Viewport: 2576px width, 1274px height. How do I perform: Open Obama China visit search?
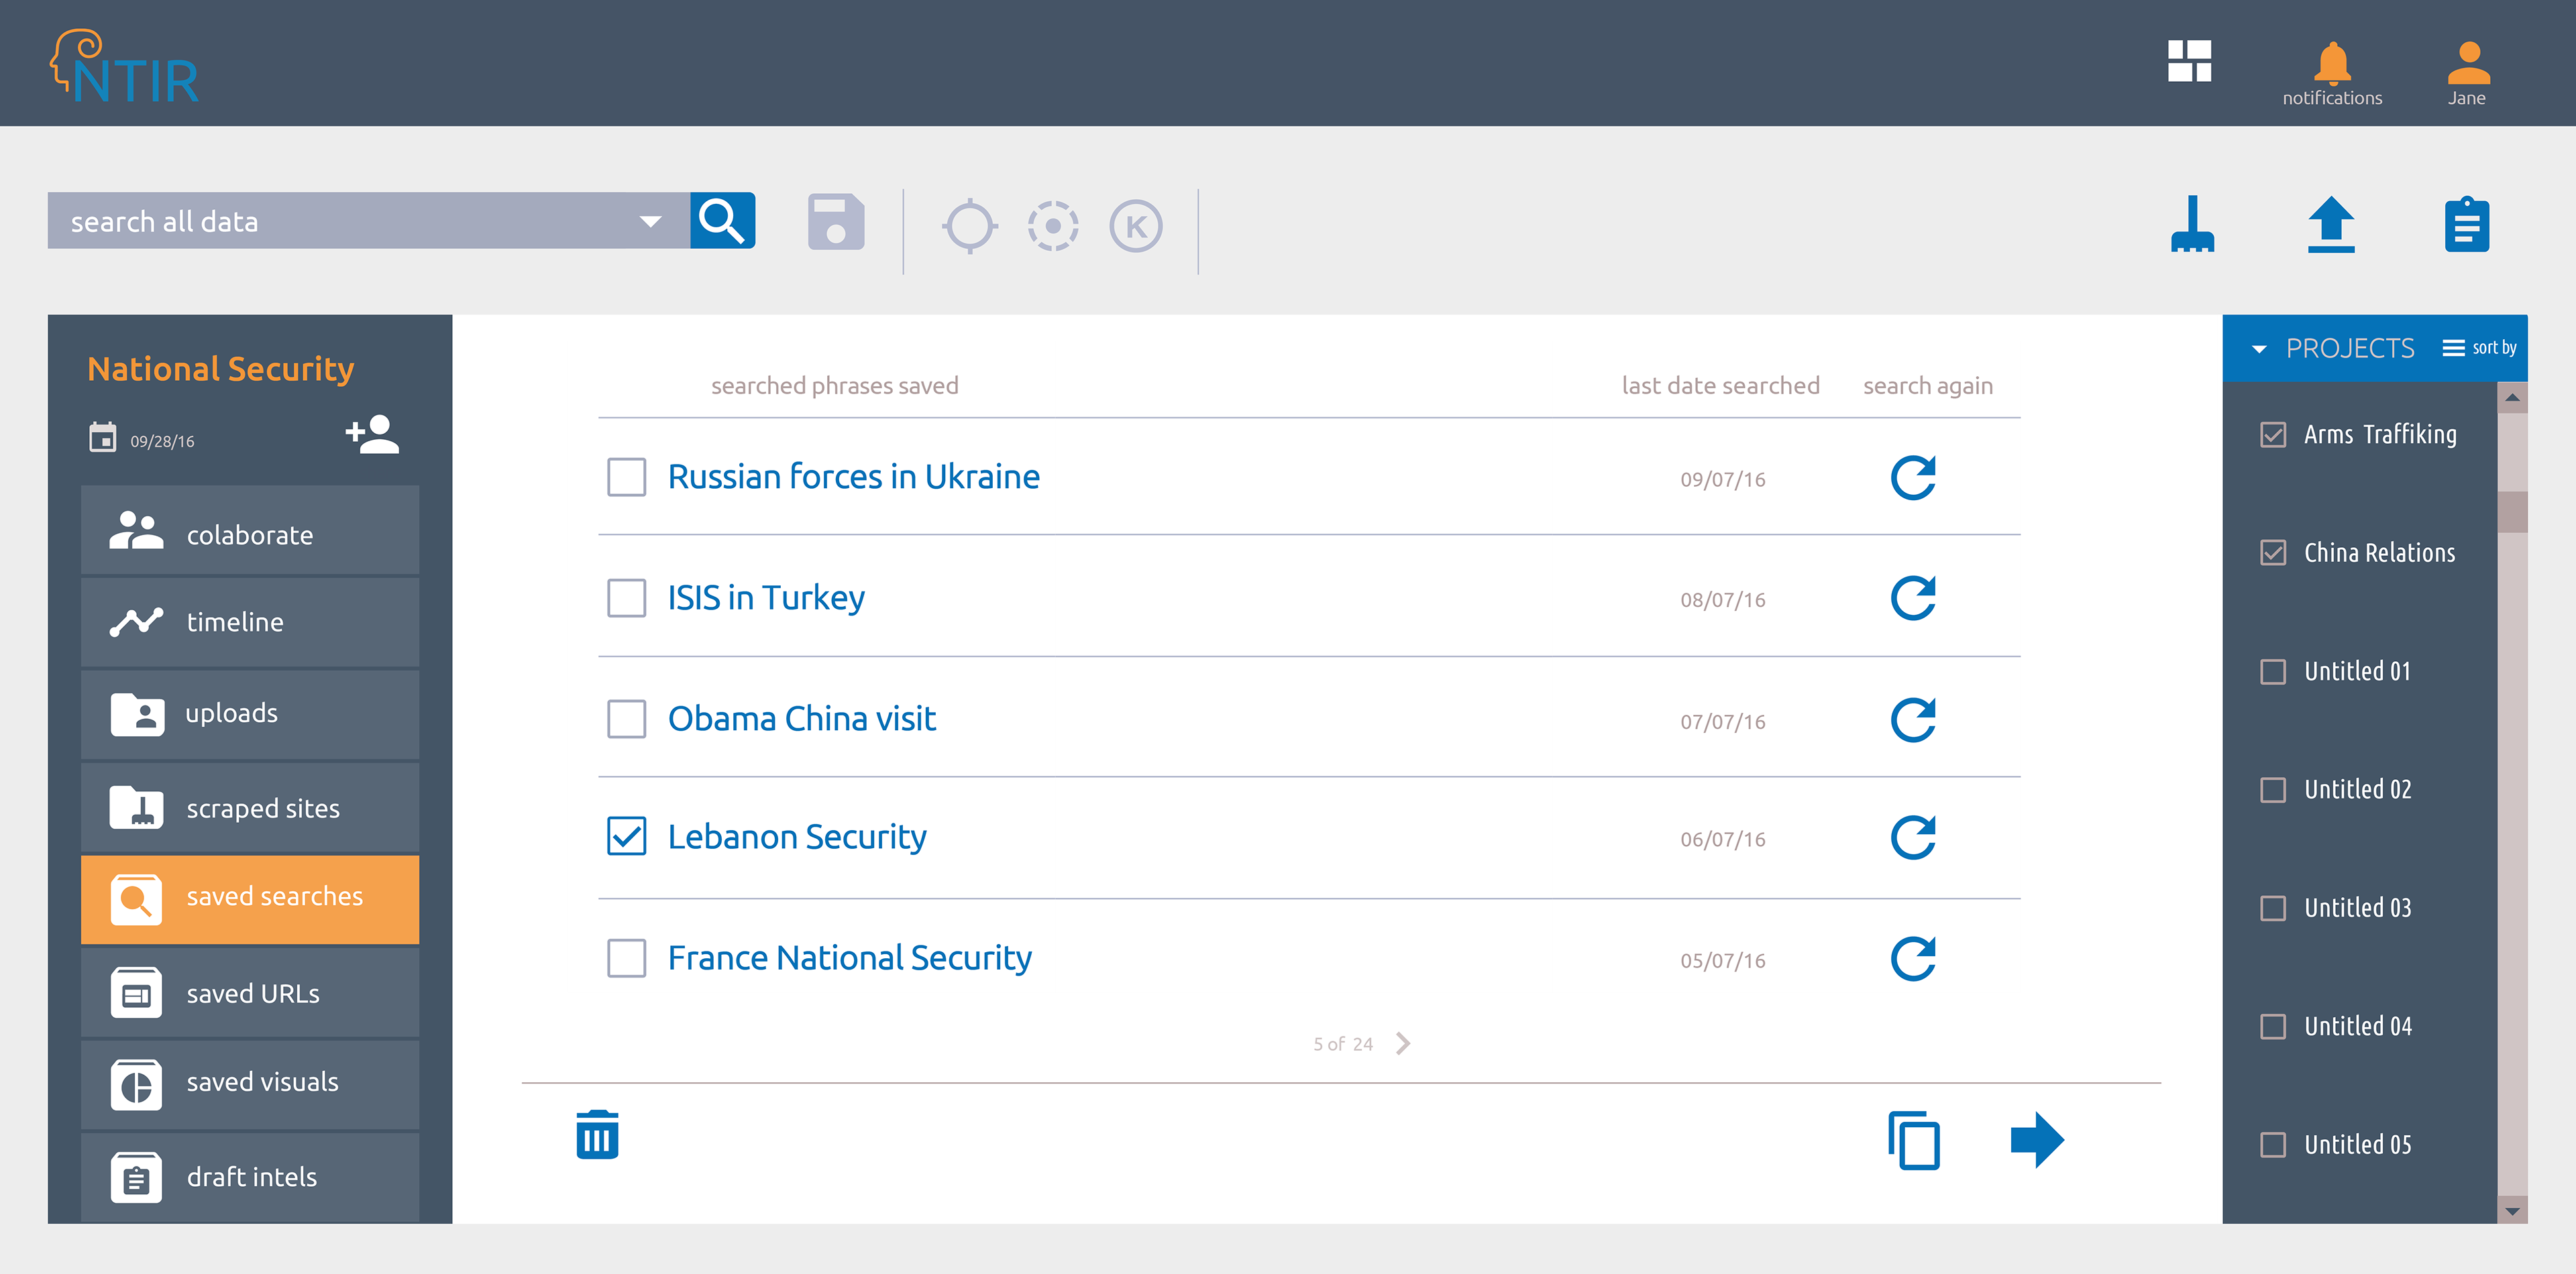click(801, 718)
